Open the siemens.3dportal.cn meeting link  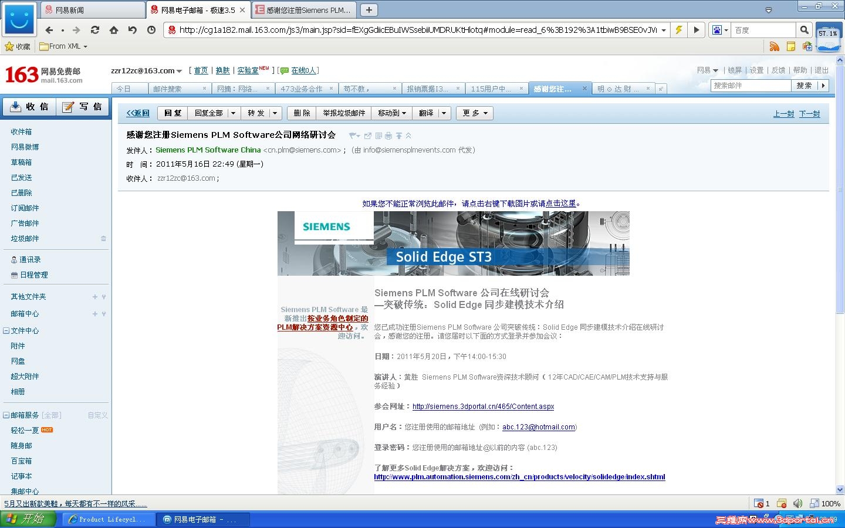coord(483,406)
